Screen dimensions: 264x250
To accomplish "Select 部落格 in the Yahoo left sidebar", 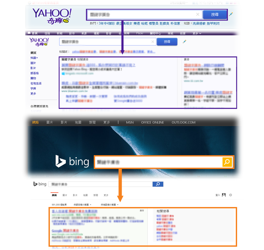I will 34,73.
